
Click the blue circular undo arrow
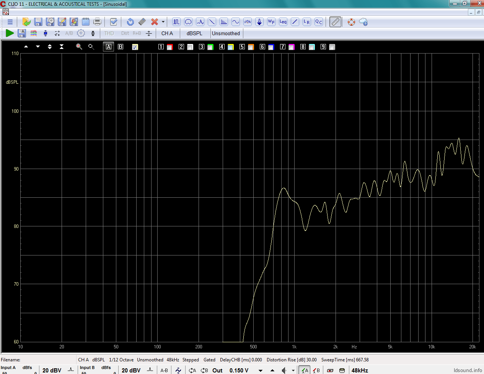point(130,22)
